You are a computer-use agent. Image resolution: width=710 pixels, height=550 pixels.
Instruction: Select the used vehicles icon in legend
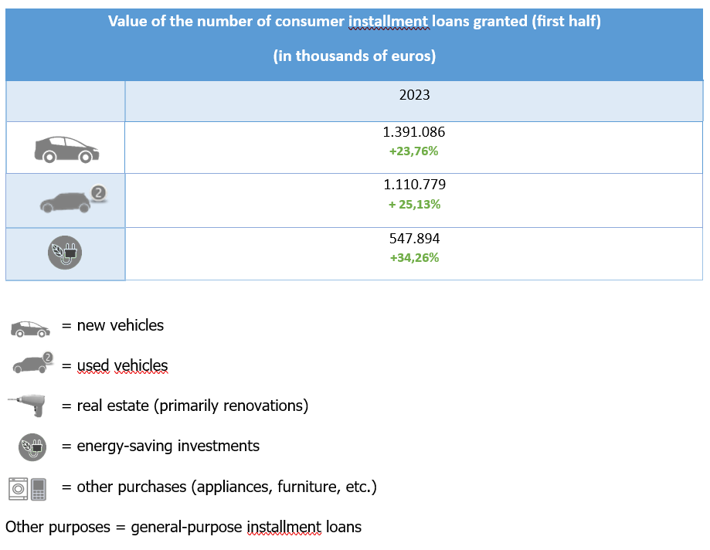(34, 365)
